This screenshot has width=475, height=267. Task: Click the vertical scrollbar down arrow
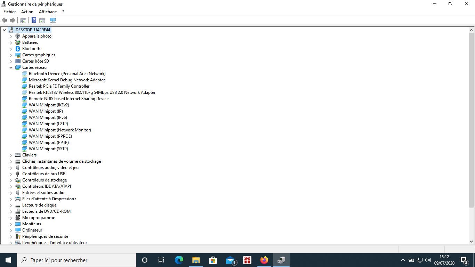(x=472, y=241)
